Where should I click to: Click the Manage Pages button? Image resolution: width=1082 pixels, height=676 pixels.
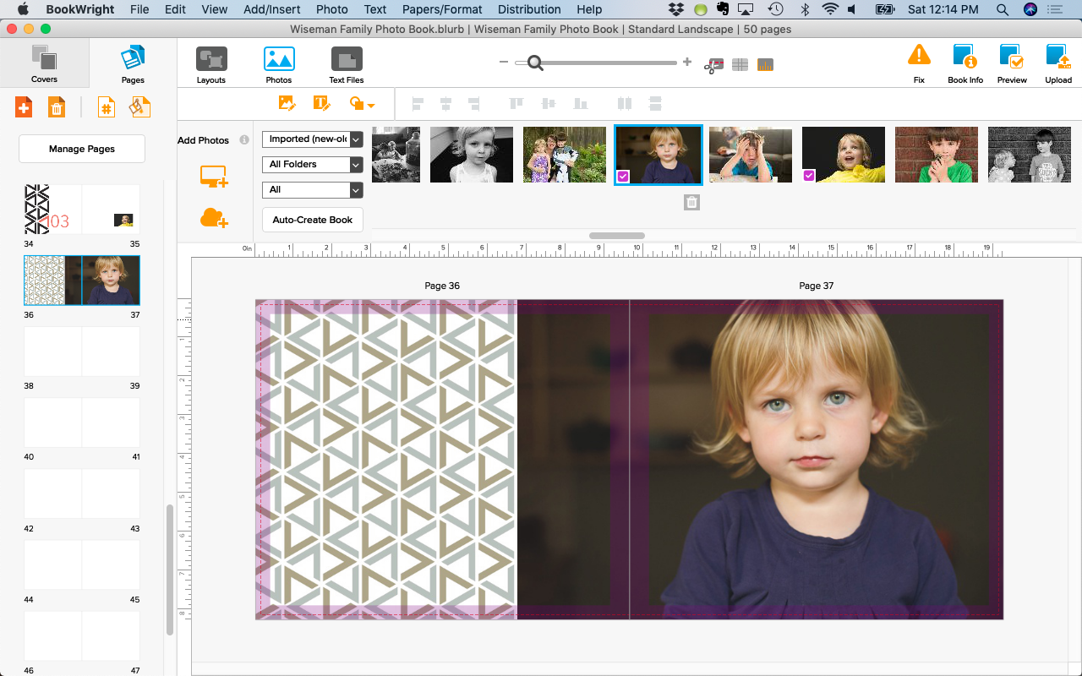point(82,149)
